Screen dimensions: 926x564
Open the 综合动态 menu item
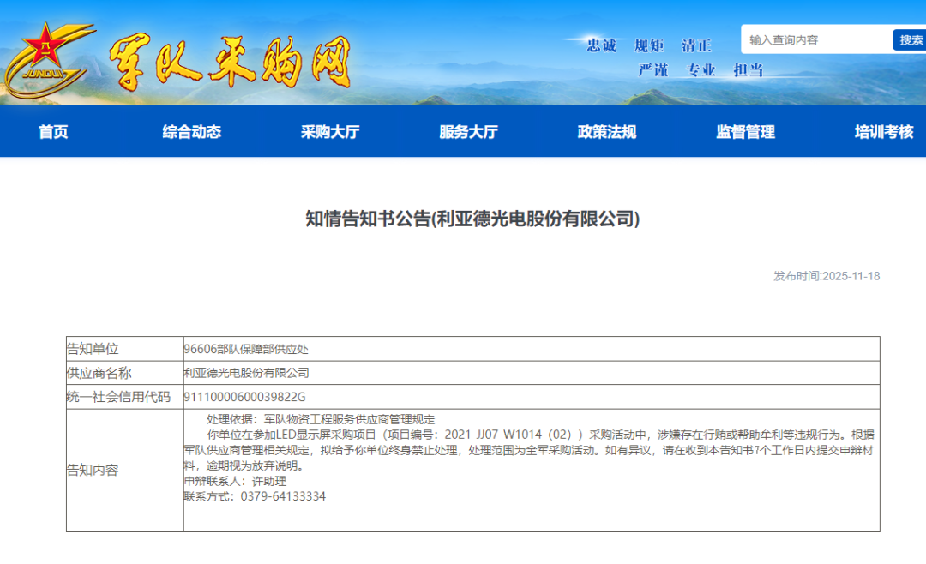[x=190, y=132]
